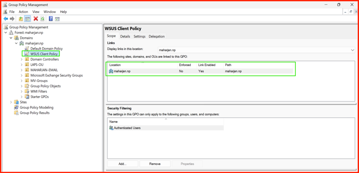The width and height of the screenshot is (359, 173).
Task: Sort by the Location column header
Action: (x=143, y=65)
